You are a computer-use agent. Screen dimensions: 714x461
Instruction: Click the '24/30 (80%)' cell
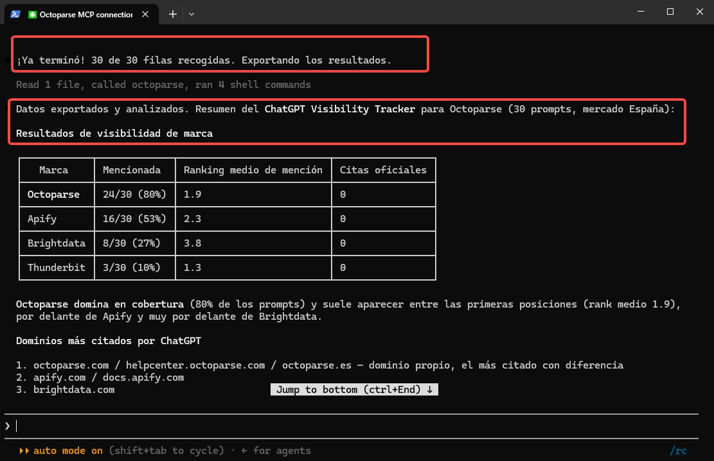click(x=134, y=195)
